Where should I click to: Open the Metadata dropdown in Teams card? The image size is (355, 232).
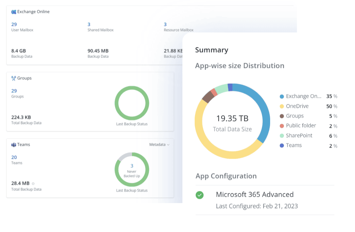[x=159, y=145]
